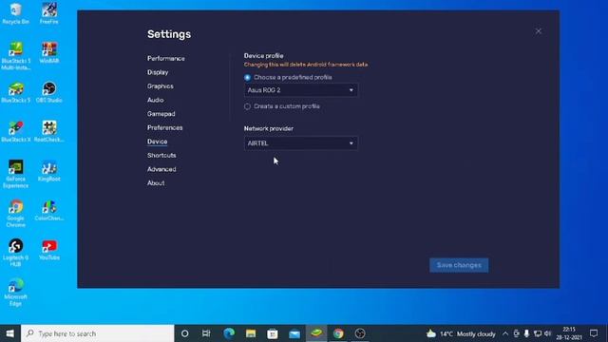Viewport: 608px width, 342px height.
Task: Select Device settings section
Action: 157,142
